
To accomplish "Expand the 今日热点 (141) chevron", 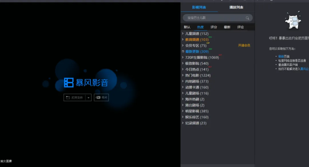I will point(183,69).
